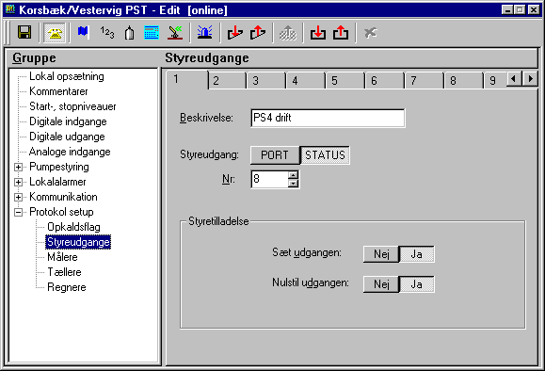The height and width of the screenshot is (371, 545).
Task: Select Pumpestyring label in the tree
Action: coord(58,167)
